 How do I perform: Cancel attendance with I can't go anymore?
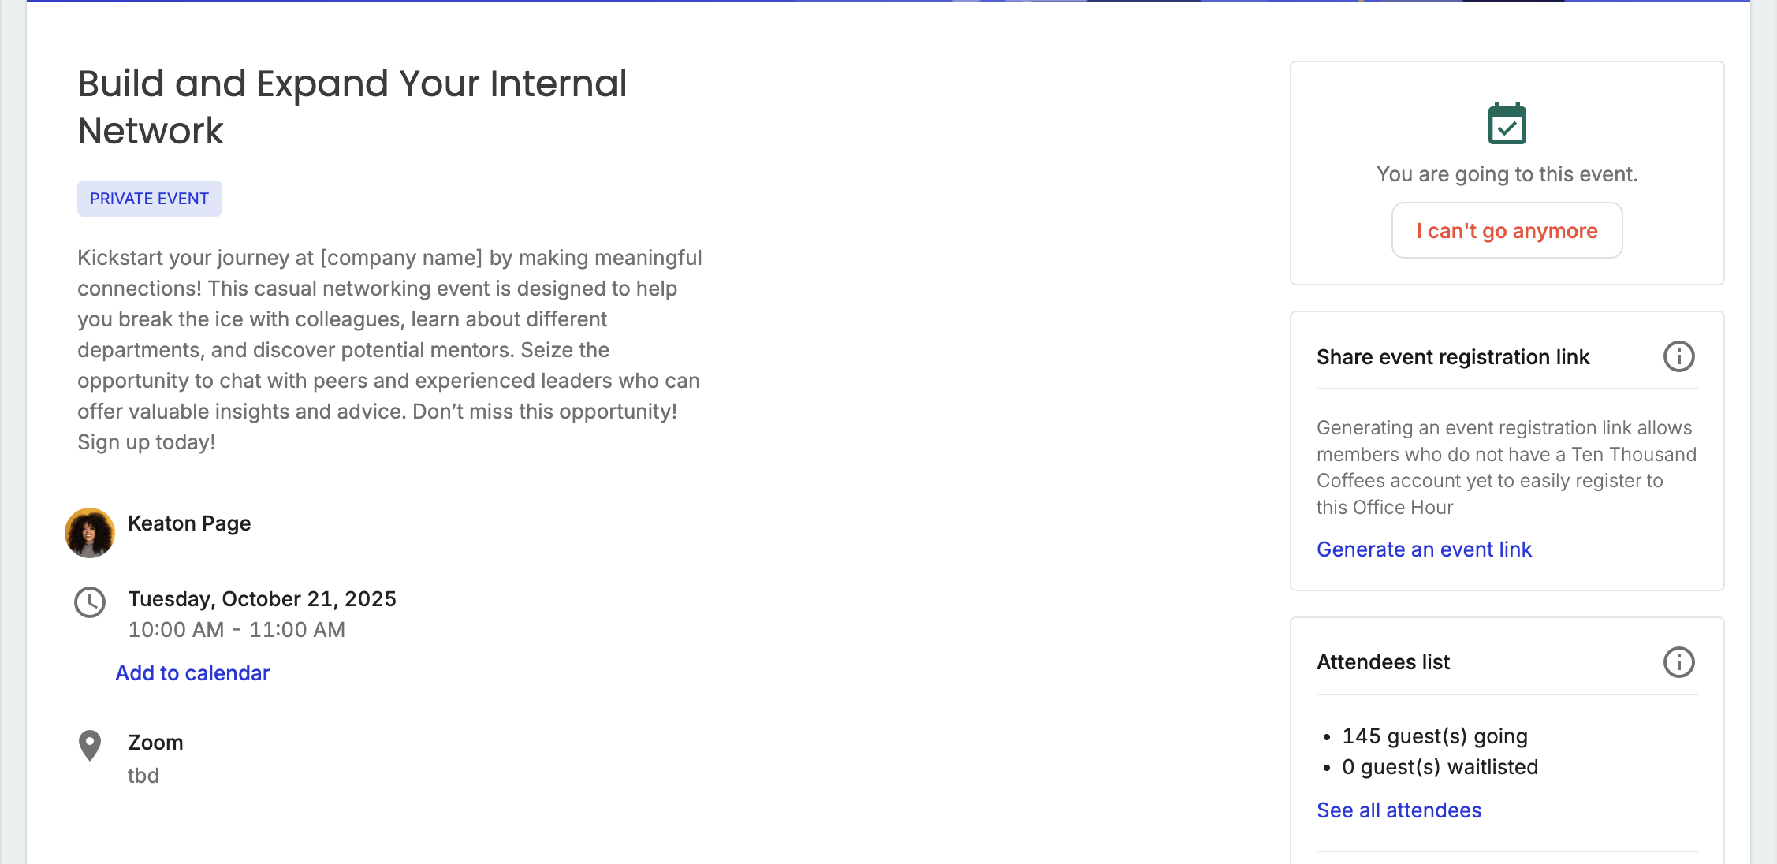click(x=1507, y=231)
